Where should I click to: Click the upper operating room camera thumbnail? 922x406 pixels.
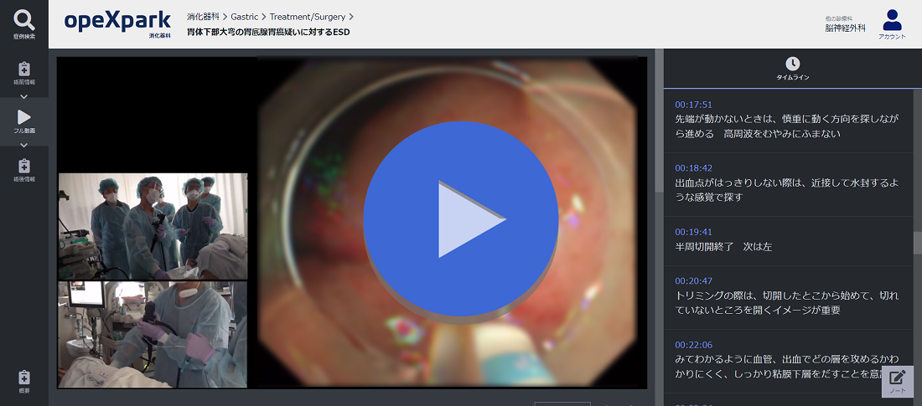[x=153, y=226]
